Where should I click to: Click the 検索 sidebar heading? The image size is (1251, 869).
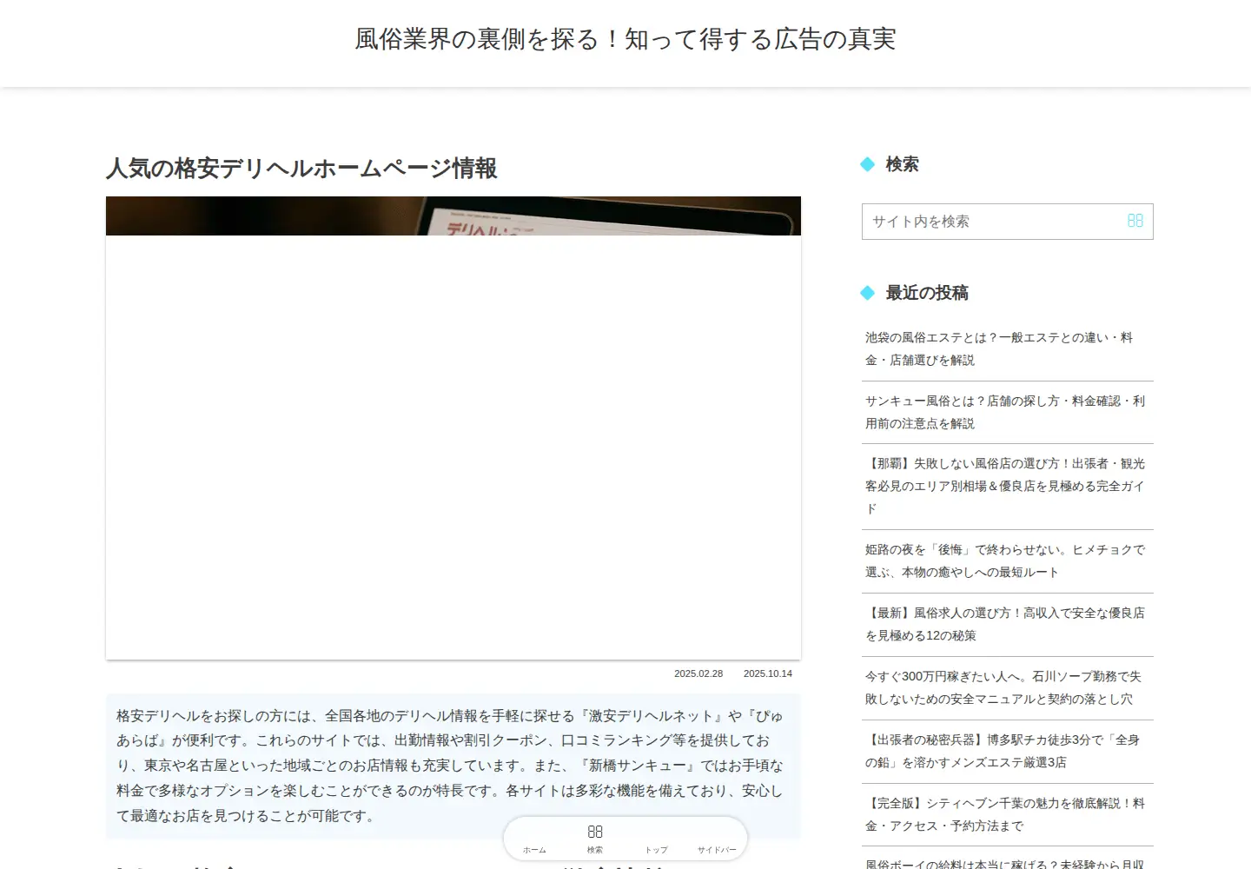pyautogui.click(x=902, y=164)
